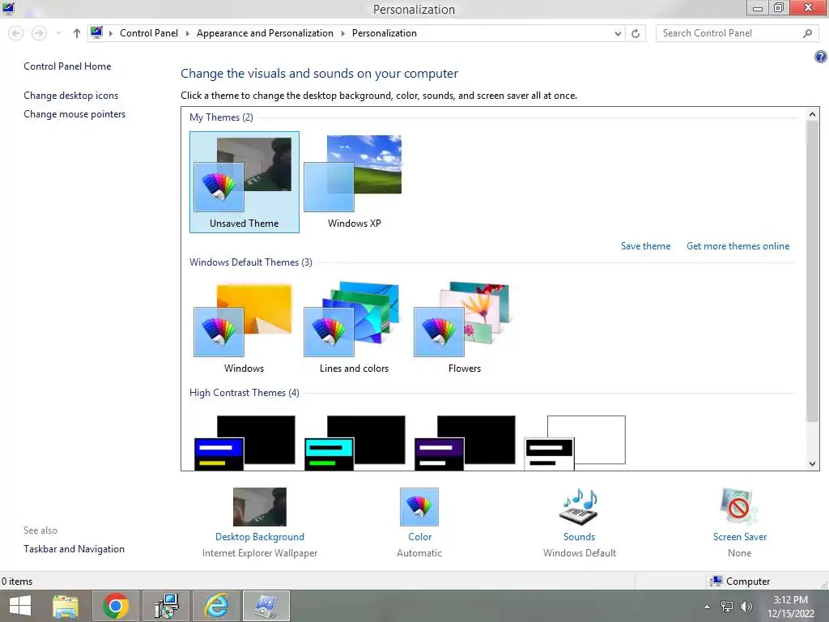Click theme list scroll up arrow
Image resolution: width=829 pixels, height=622 pixels.
click(813, 114)
